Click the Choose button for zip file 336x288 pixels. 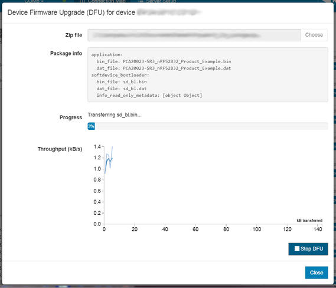(x=314, y=35)
